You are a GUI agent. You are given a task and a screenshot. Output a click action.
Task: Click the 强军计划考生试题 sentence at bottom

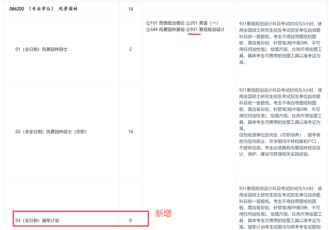(x=281, y=227)
